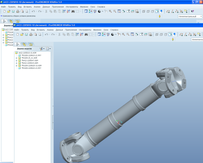Screen dimensions: 203x163
Task: Open Справка menu in front window
Action: coord(114,30)
